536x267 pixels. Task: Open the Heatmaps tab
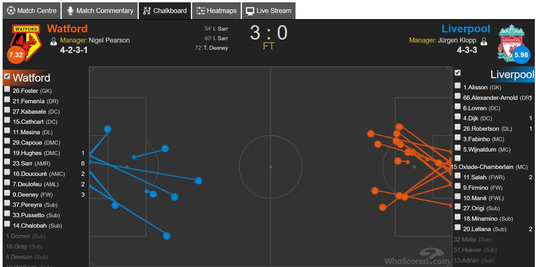216,11
